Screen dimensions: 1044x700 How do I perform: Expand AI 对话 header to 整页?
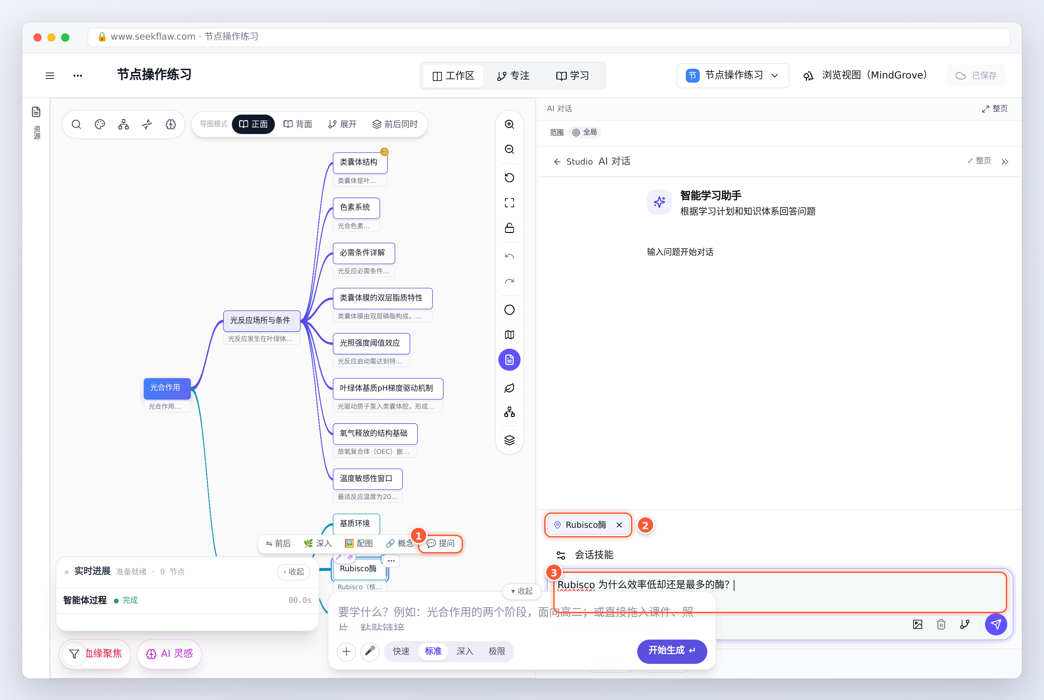[994, 108]
